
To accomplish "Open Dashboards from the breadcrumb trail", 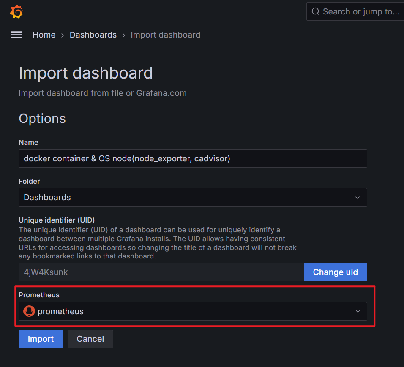I will pos(93,35).
